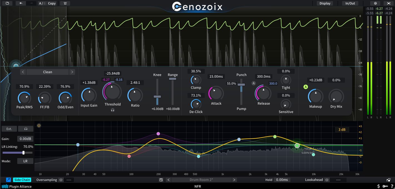Save the preset with the floppy disk icon
Screen dimensions: 395x189
pyautogui.click(x=161, y=180)
